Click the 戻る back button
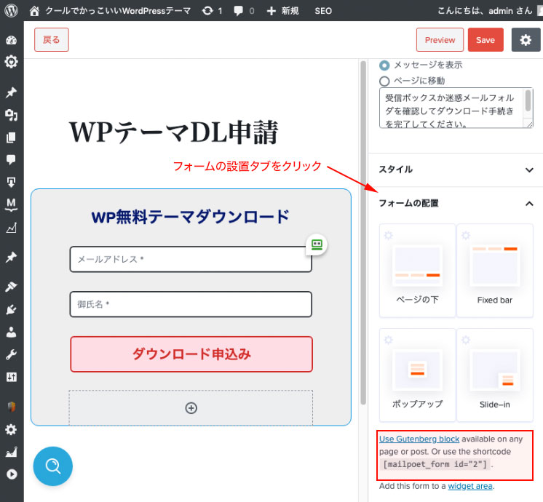543x502 pixels. (52, 40)
